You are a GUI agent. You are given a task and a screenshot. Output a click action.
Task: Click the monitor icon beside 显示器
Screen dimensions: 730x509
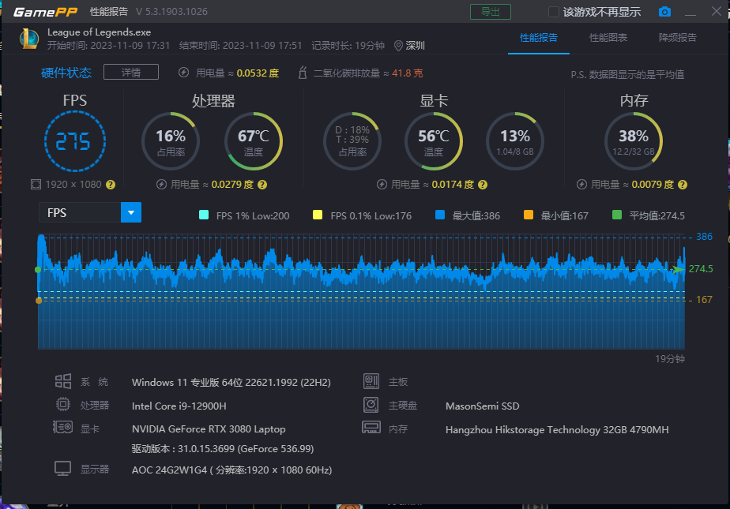click(63, 468)
